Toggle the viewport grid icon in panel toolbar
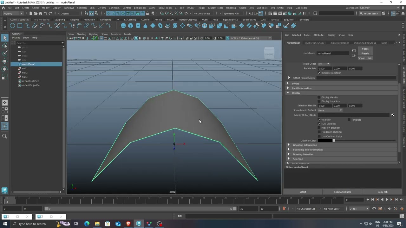 point(101,38)
